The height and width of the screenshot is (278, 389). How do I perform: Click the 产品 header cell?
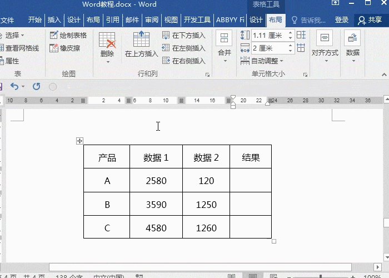pos(107,157)
